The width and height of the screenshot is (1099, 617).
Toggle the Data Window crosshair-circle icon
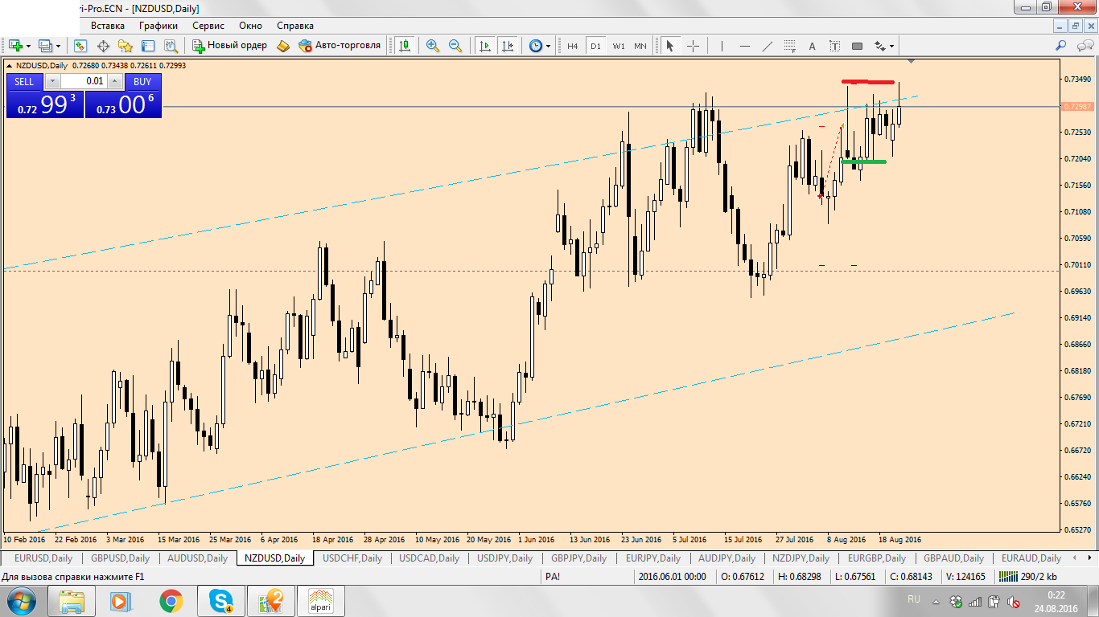click(103, 46)
